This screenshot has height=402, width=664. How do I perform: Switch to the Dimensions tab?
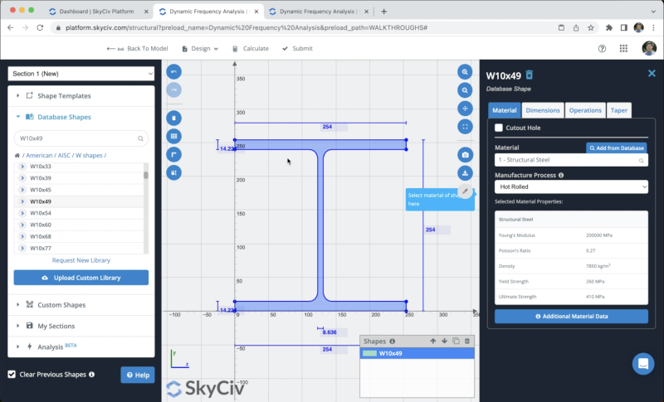pos(543,110)
